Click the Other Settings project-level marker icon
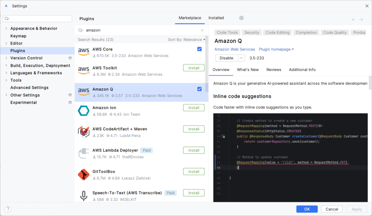372x216 pixels. [x=70, y=95]
